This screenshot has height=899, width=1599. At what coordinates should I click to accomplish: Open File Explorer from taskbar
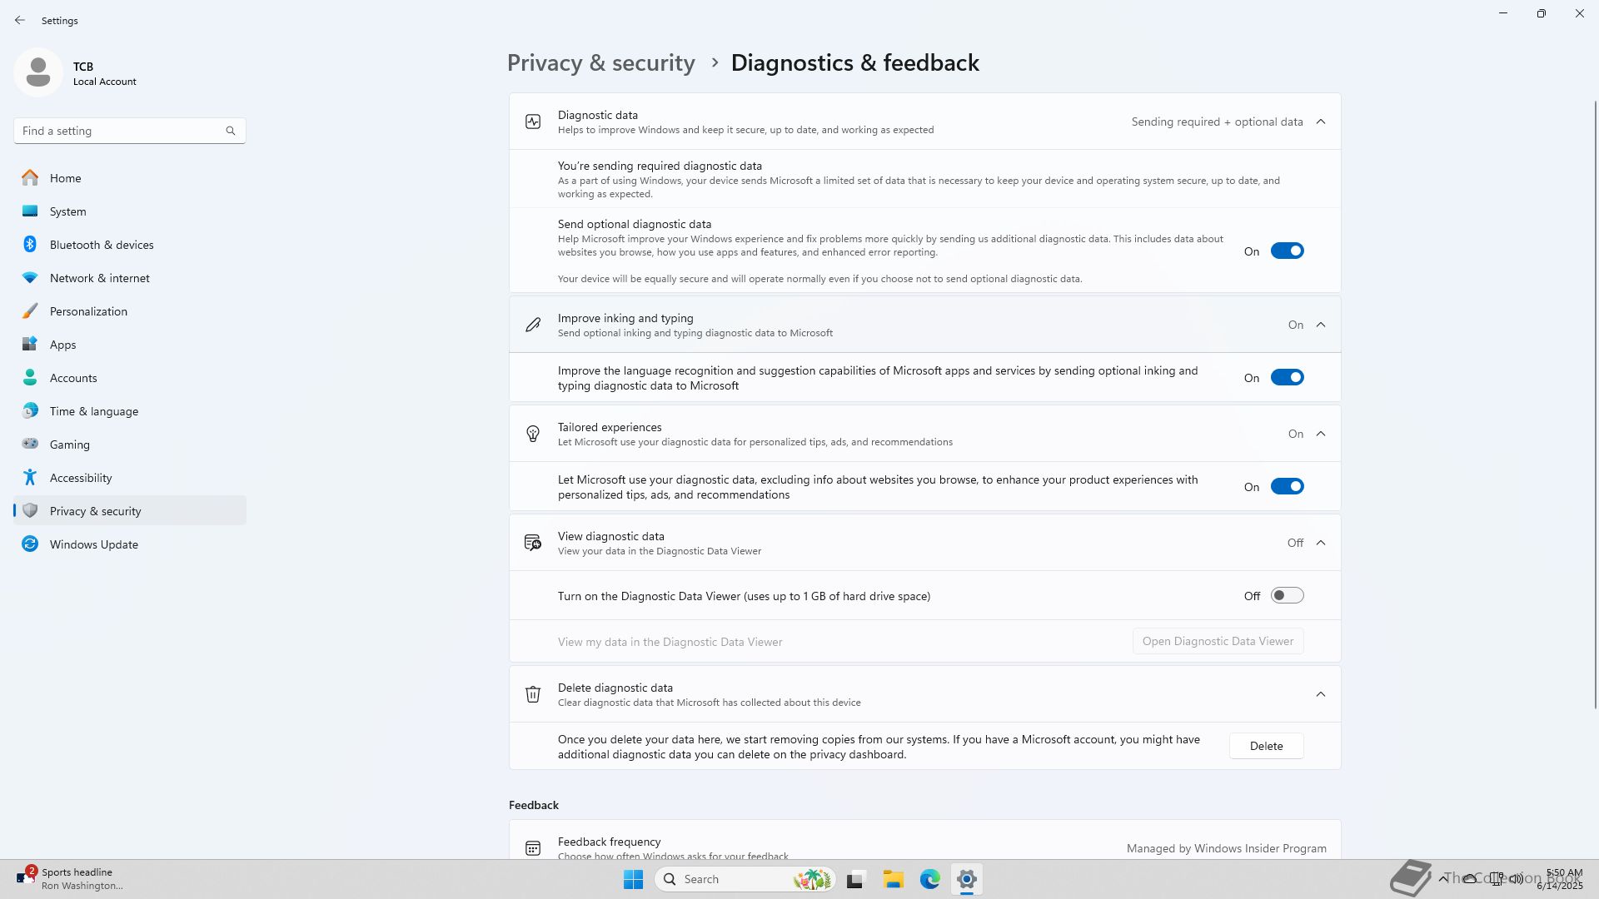[x=893, y=879]
